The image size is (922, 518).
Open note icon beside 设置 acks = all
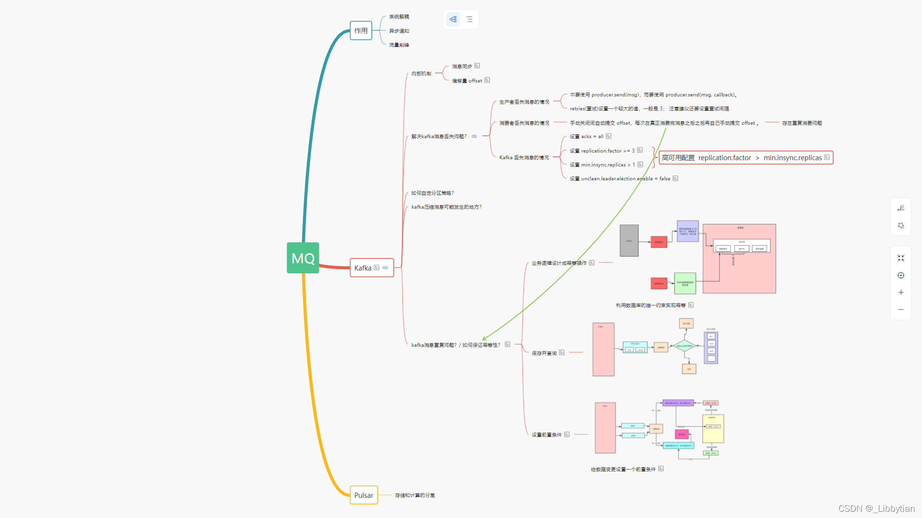[608, 136]
